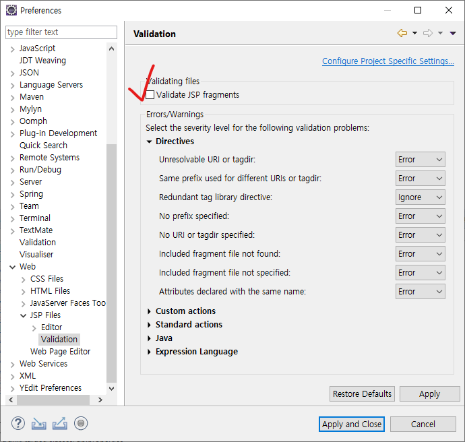Image resolution: width=465 pixels, height=442 pixels.
Task: Select Run/Debug preferences category
Action: click(40, 170)
